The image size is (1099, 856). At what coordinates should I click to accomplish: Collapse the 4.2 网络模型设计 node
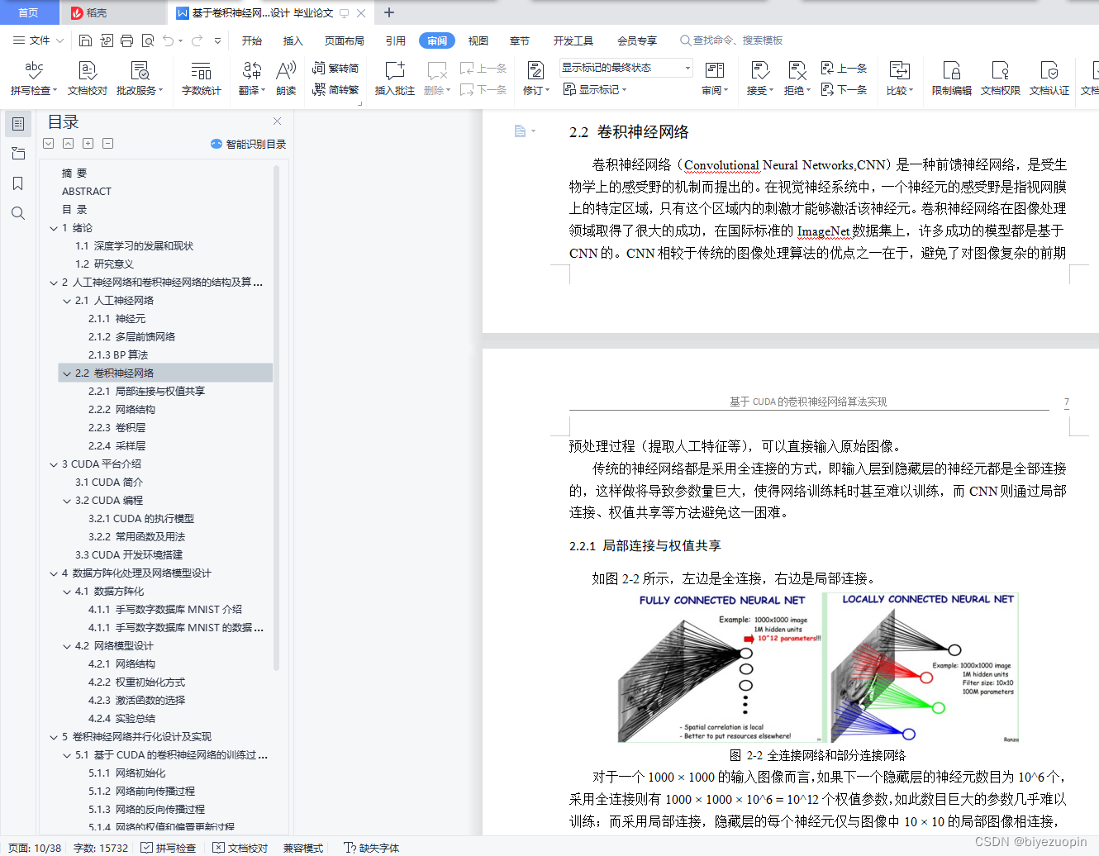[67, 646]
